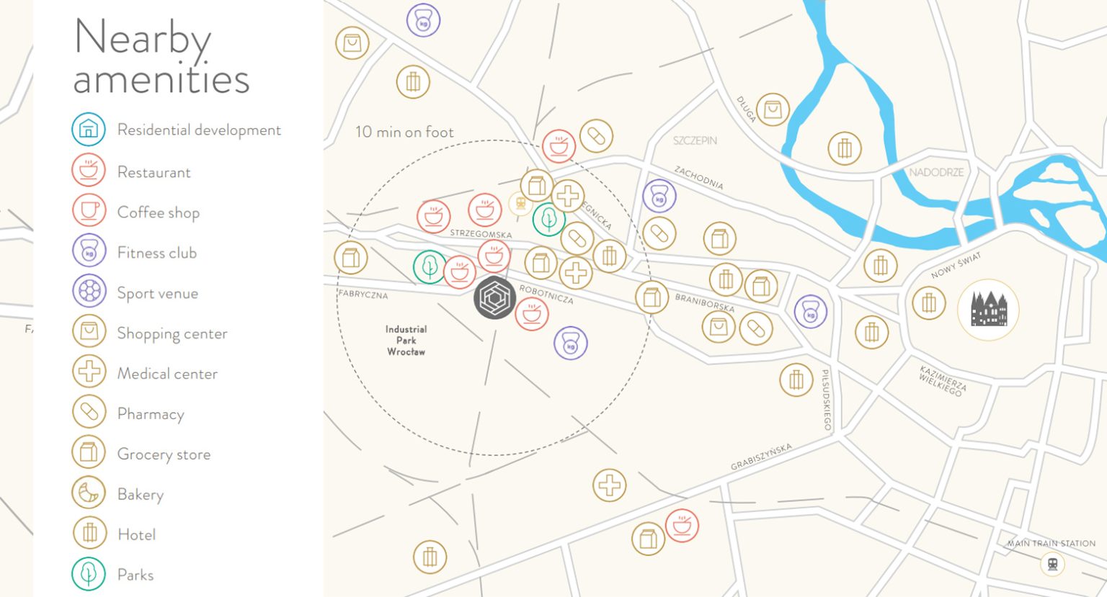Select the 'ZACHODNIA' street label
Screen dimensions: 1107x597
coord(698,177)
